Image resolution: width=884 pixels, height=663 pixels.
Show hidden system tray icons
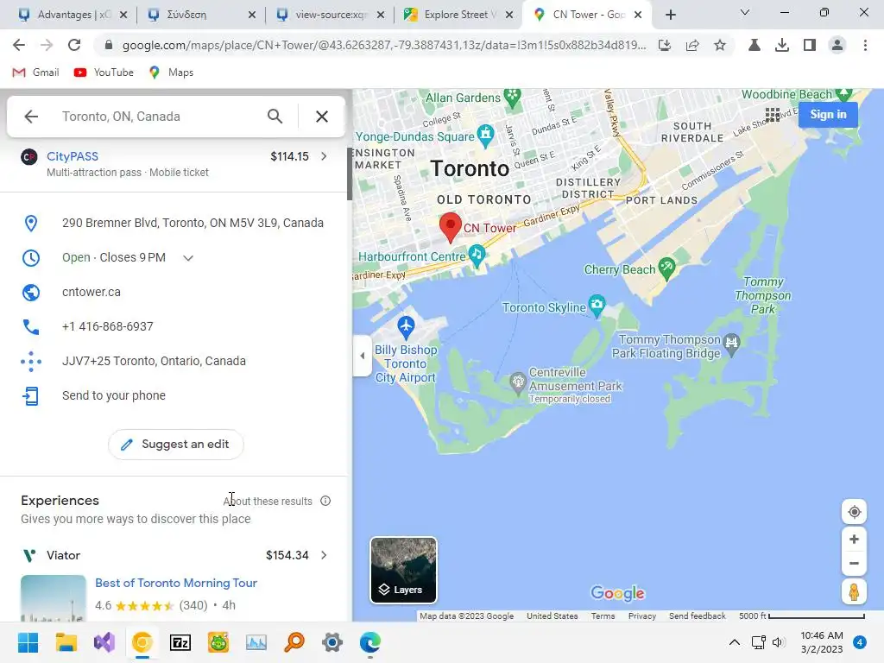pyautogui.click(x=734, y=642)
